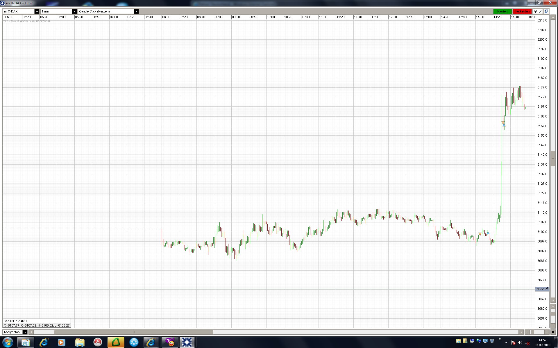Click the price scale scroll-up arrow
This screenshot has height=348, width=558.
coord(553,17)
